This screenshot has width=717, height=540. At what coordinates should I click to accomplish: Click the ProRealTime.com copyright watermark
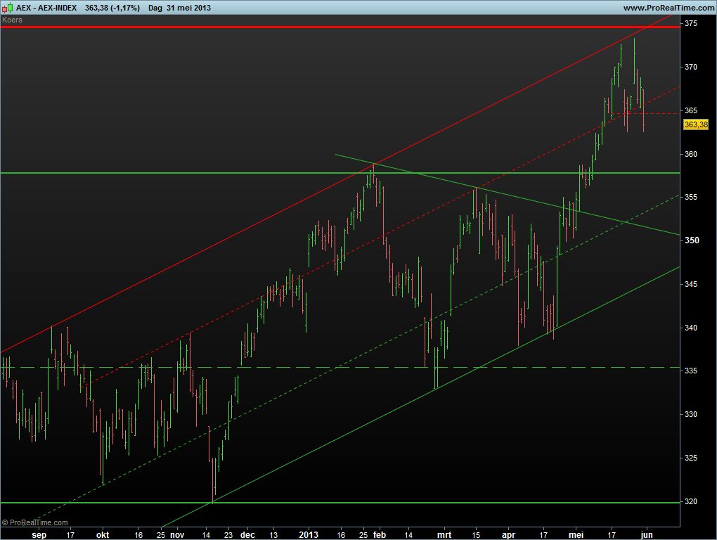(x=35, y=522)
